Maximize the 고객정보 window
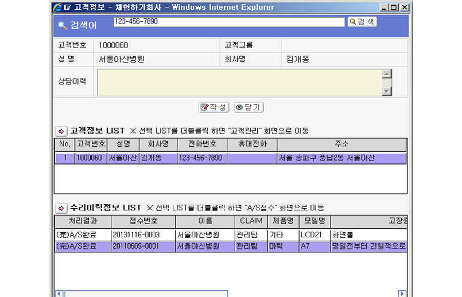Screen dimensions: 462x297 pyautogui.click(x=393, y=7)
